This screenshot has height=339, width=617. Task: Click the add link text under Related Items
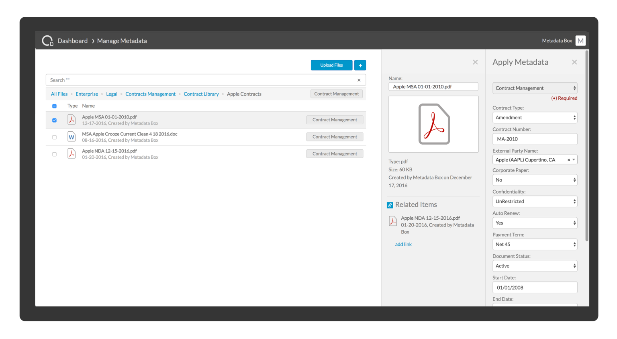tap(403, 244)
